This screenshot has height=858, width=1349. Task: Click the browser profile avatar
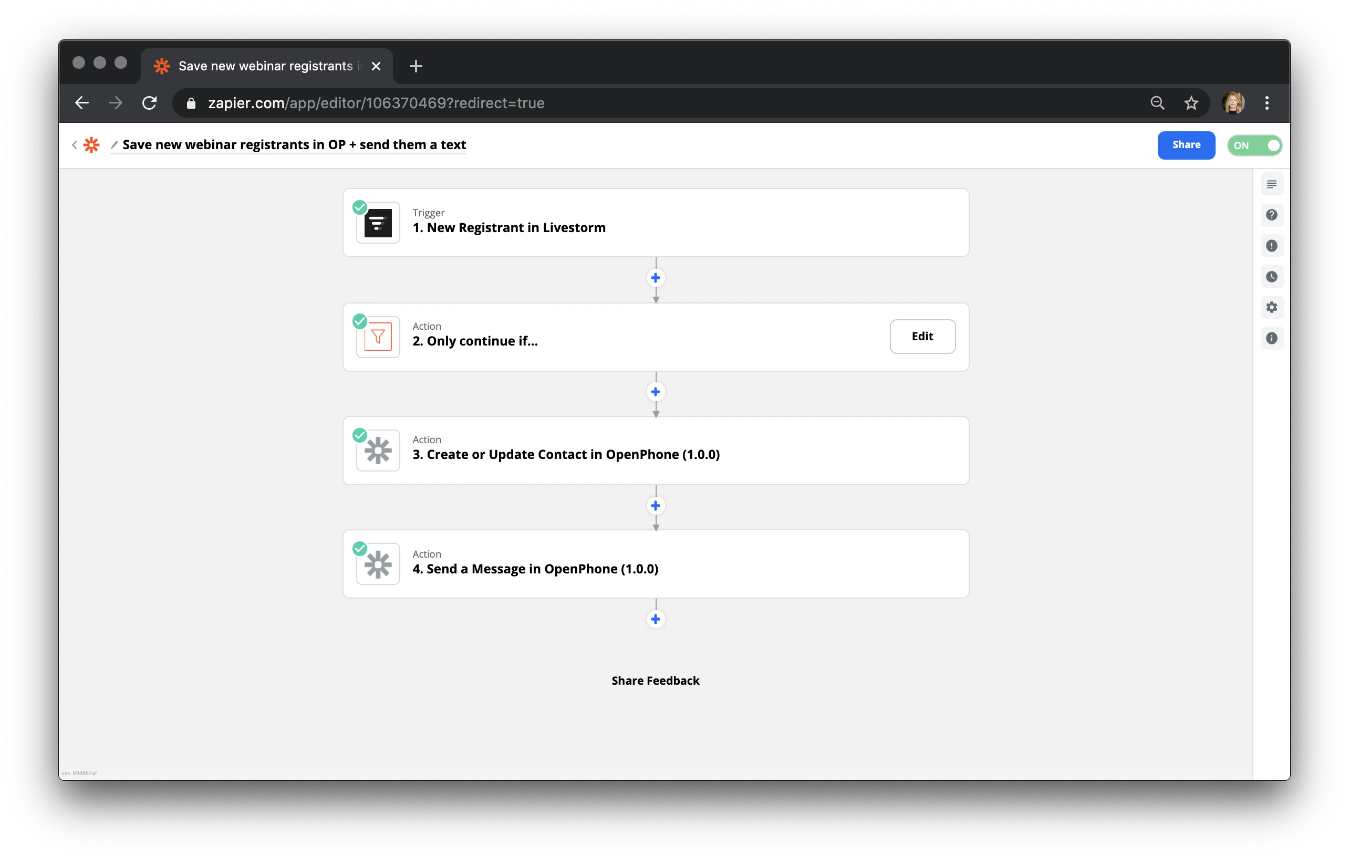[1233, 102]
